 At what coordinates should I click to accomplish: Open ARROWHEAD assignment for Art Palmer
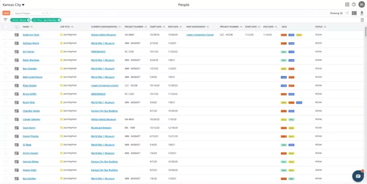coord(98,52)
